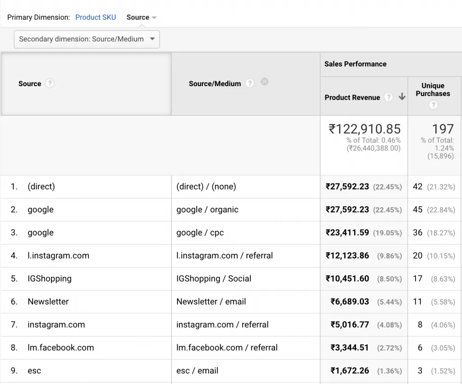462x384 pixels.
Task: Click the Newsletter / email cell
Action: coord(211,302)
